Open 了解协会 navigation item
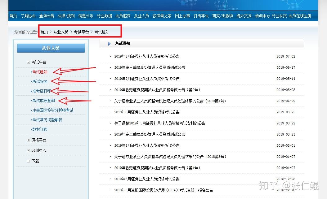 click(x=28, y=16)
